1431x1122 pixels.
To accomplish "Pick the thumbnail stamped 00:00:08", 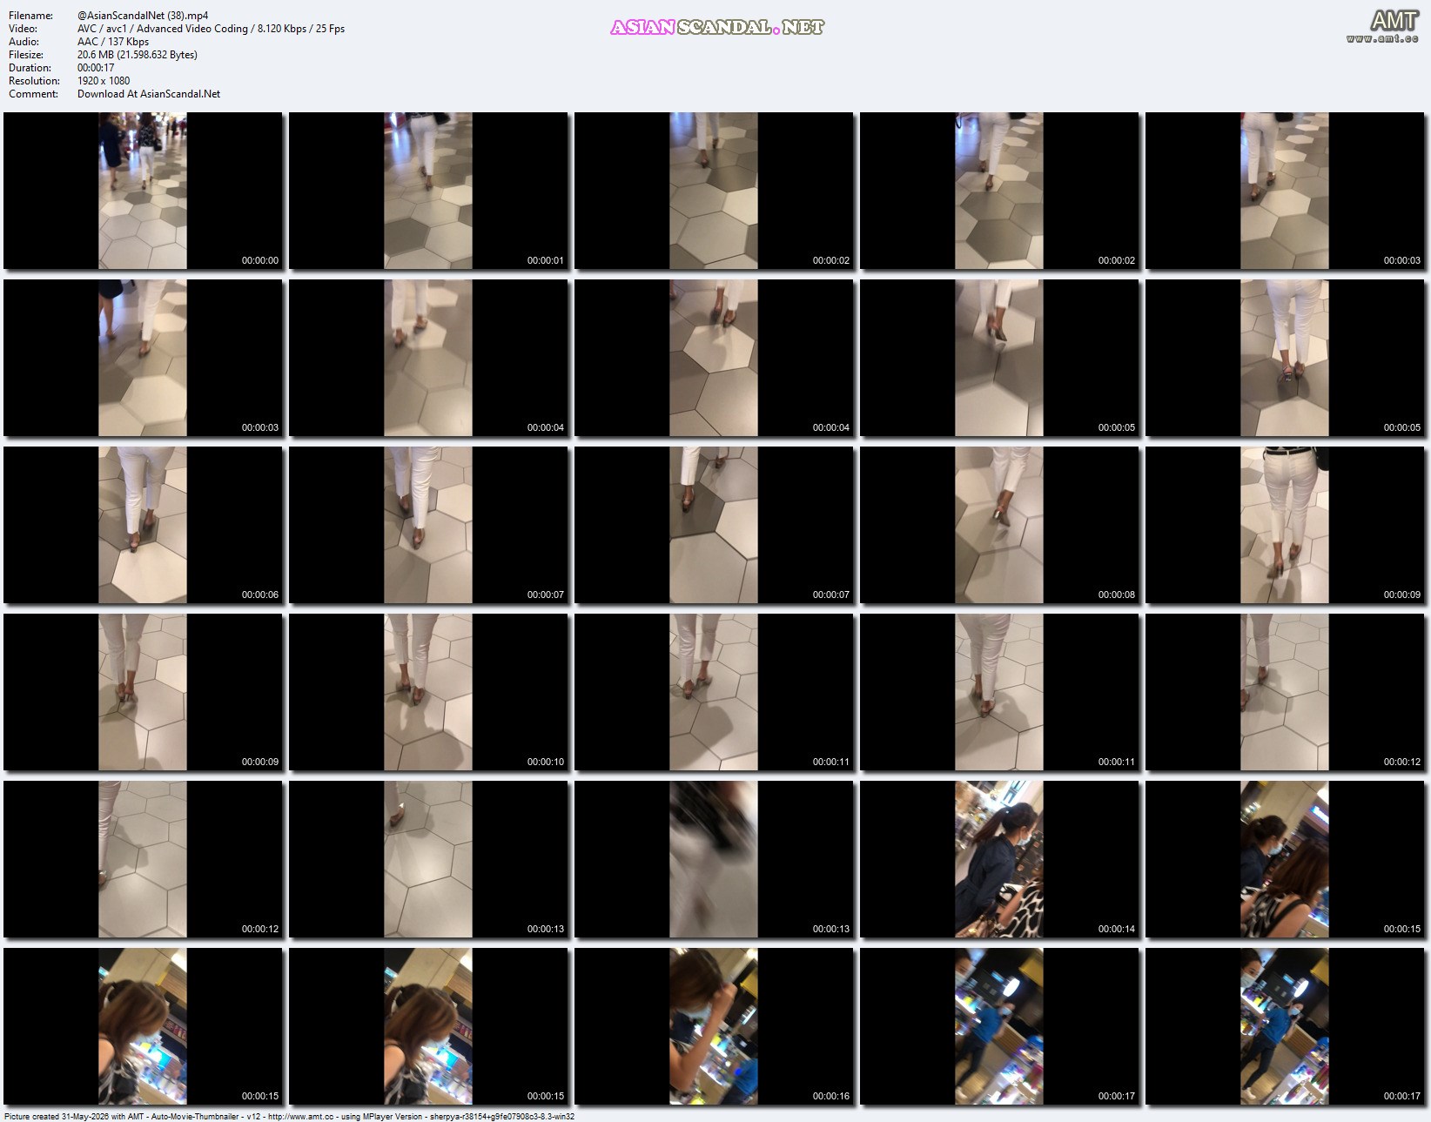I will 999,525.
